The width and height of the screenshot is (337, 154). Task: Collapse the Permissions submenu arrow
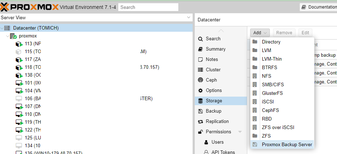(240, 132)
